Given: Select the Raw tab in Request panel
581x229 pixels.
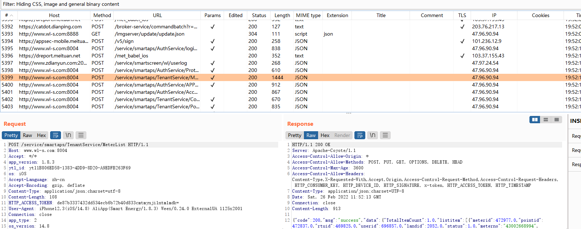Looking at the screenshot, I should coord(28,135).
